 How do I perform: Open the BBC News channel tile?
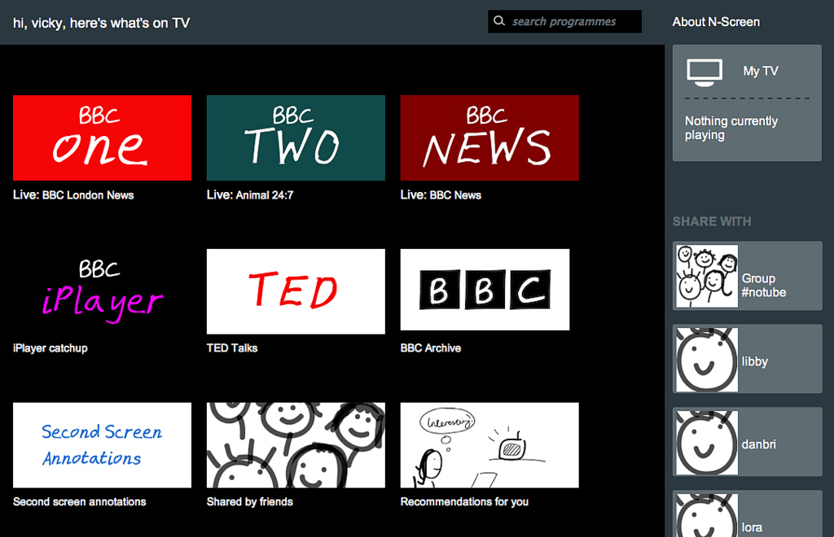tap(489, 138)
